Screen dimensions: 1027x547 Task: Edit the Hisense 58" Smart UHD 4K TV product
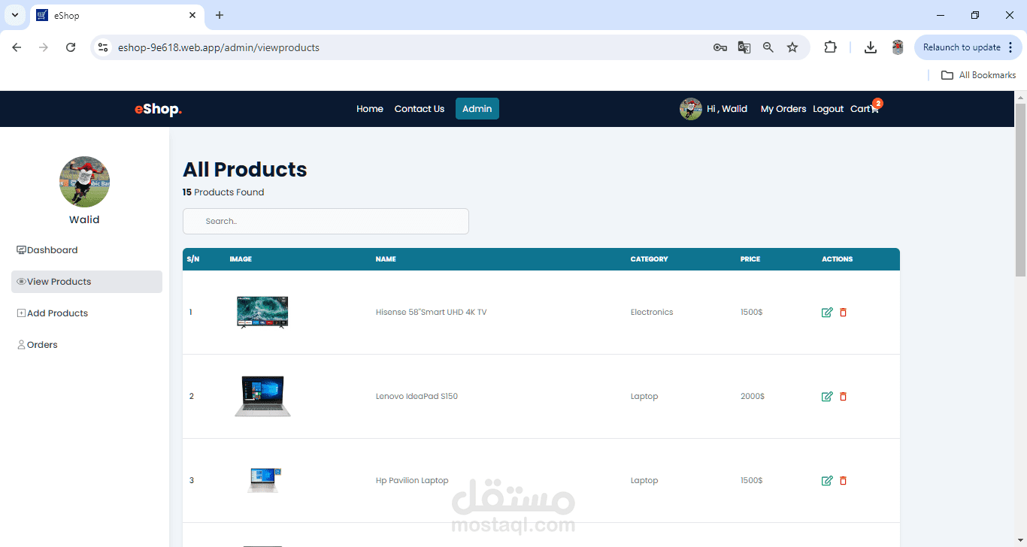tap(827, 313)
